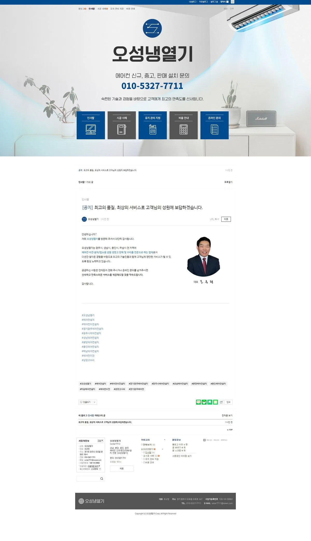This screenshot has height=541, width=311.
Task: Click the sidebar 이웃 add-neighbor button
Action: pyautogui.click(x=122, y=468)
